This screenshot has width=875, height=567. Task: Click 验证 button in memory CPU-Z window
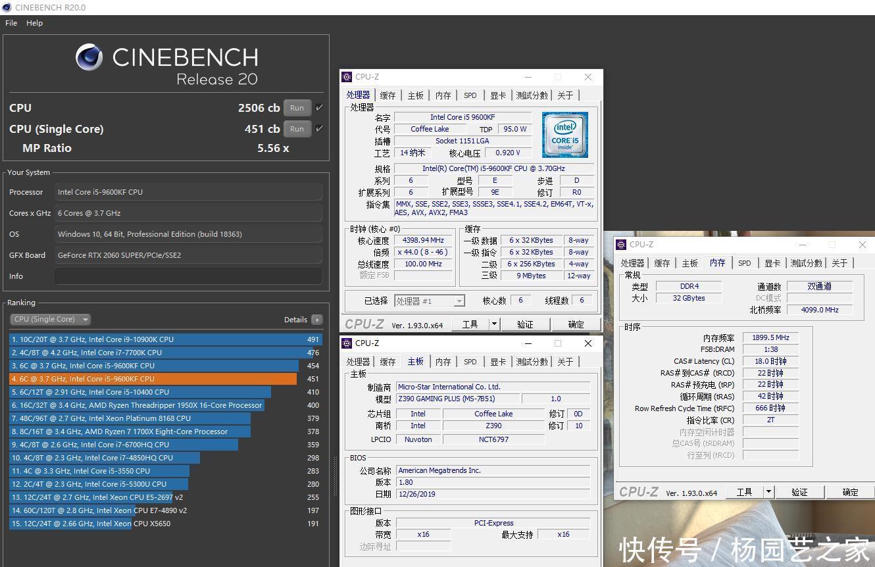click(x=799, y=492)
